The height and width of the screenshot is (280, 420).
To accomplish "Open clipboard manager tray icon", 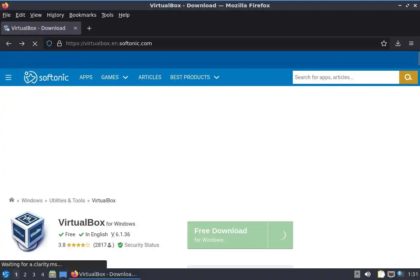I will click(x=381, y=274).
